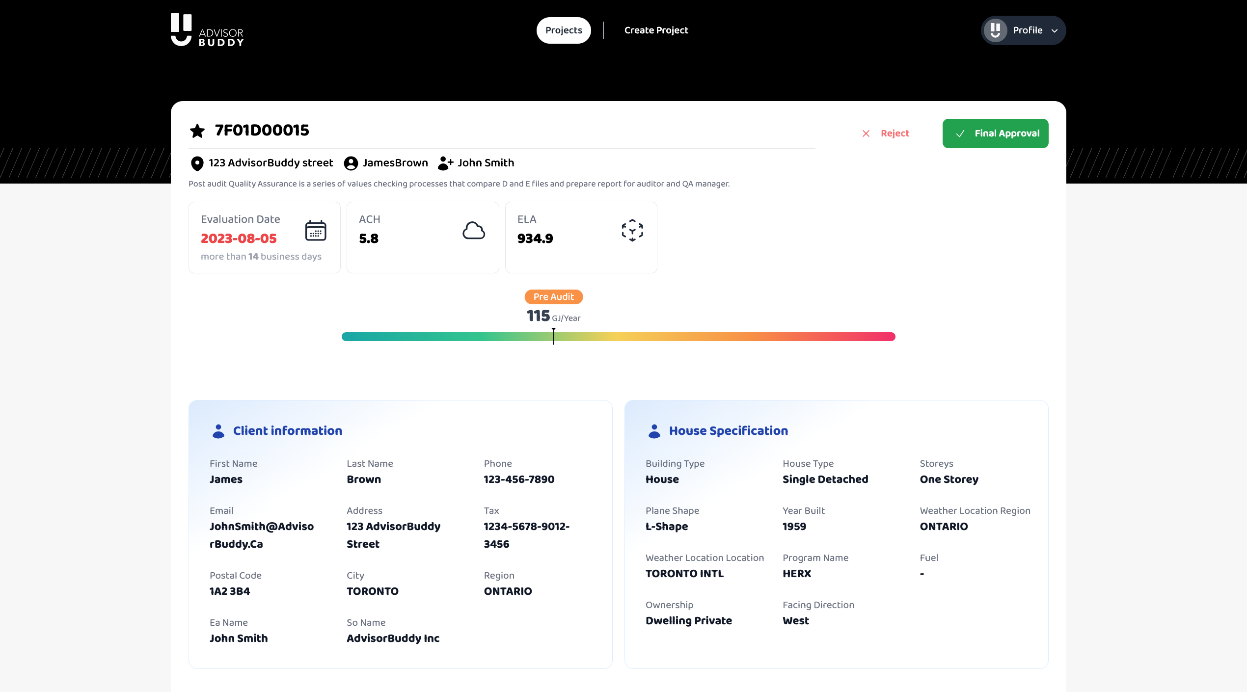Image resolution: width=1247 pixels, height=692 pixels.
Task: Click the add-person icon beside John Smith
Action: click(x=445, y=163)
